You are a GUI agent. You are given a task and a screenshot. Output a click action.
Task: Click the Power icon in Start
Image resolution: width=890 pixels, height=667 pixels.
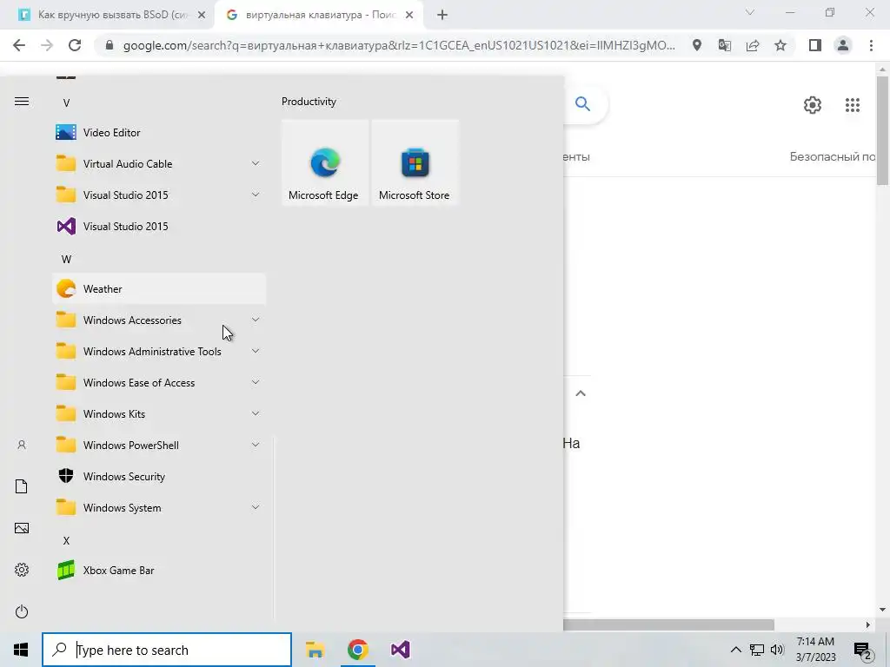(22, 611)
